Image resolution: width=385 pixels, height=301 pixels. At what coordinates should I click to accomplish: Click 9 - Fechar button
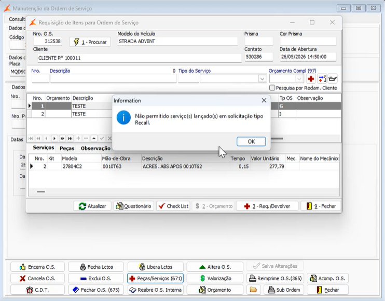(x=321, y=206)
